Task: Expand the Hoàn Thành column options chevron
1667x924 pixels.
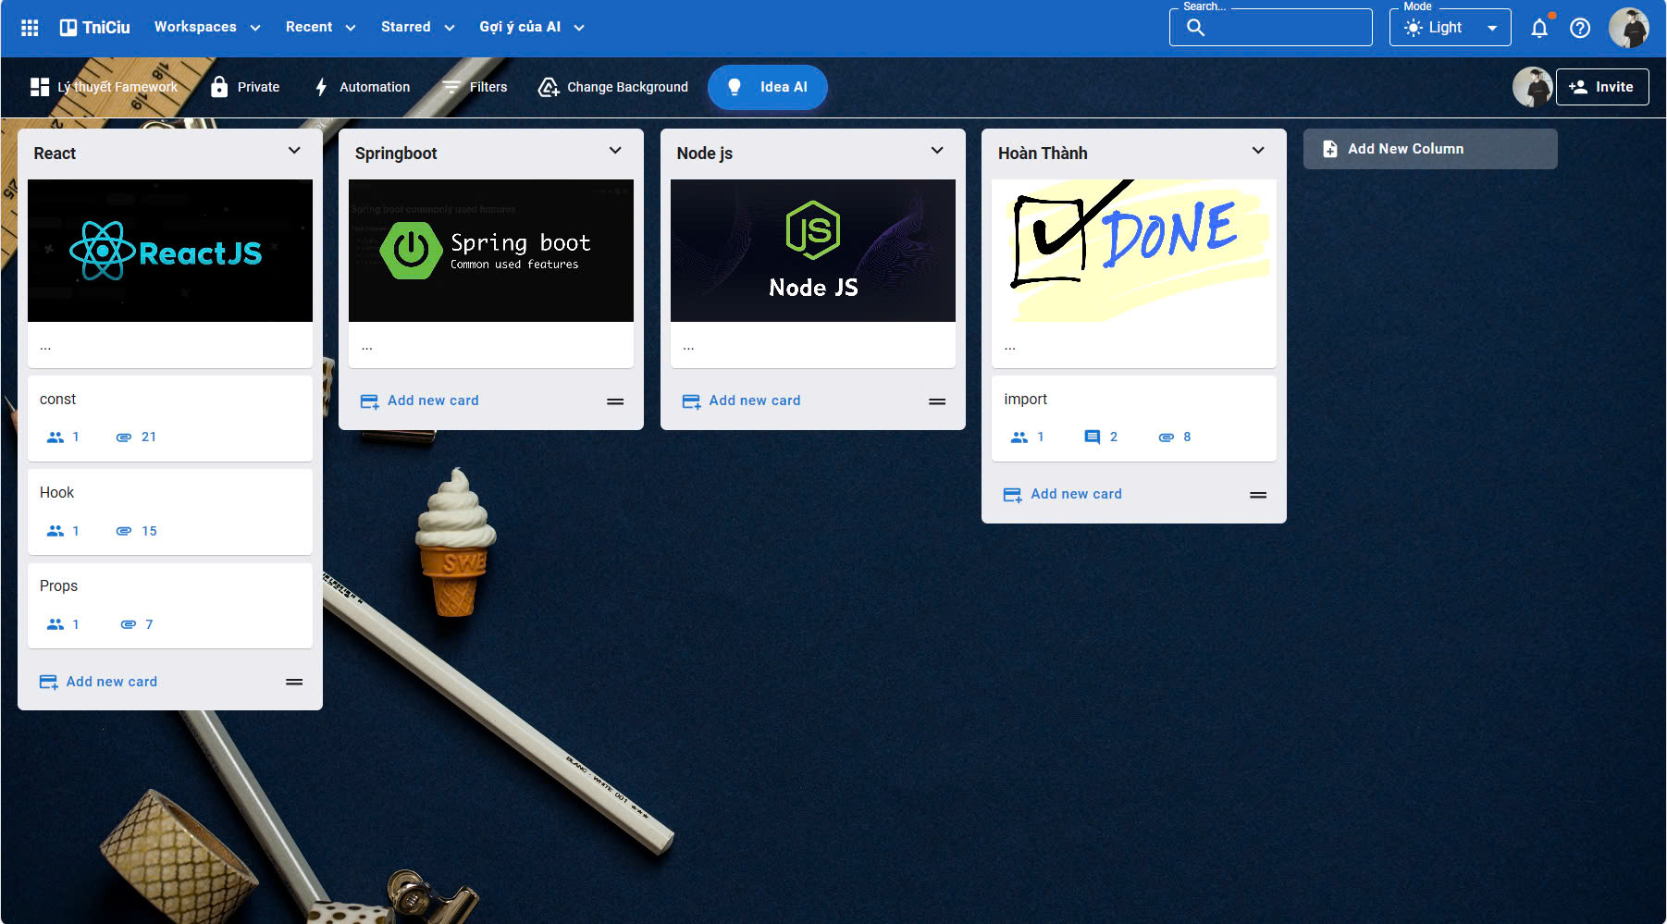Action: (1258, 151)
